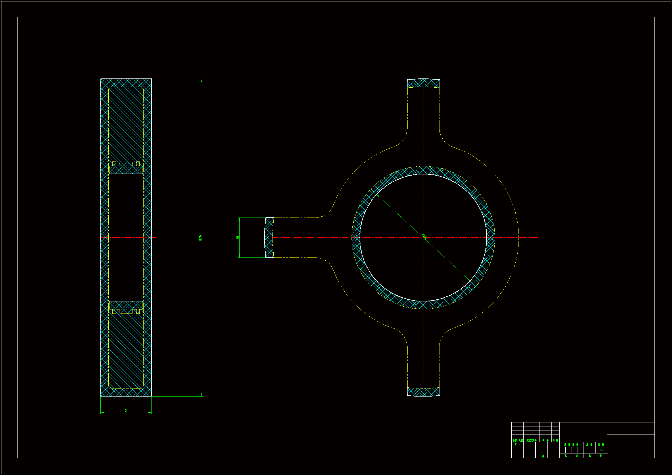
Task: Click the 签字 (signature) column header
Action: coord(546,441)
